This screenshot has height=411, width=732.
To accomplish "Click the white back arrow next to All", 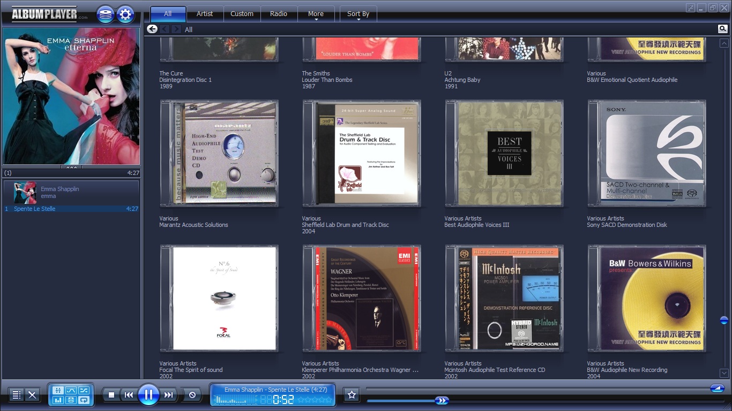I will point(152,29).
